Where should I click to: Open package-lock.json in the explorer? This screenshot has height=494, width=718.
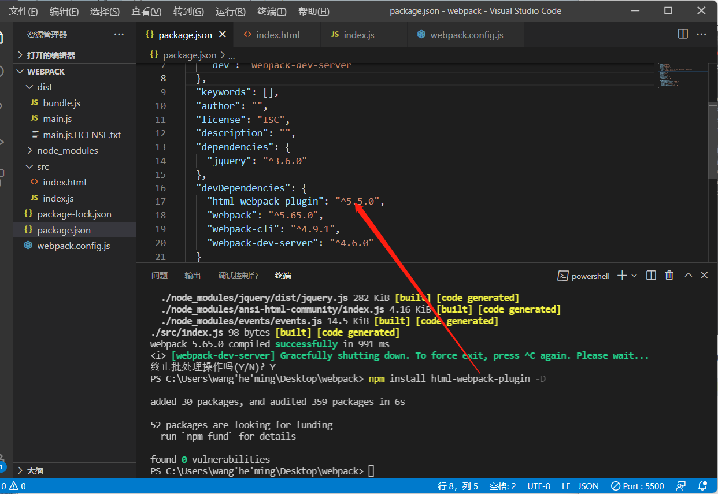74,214
